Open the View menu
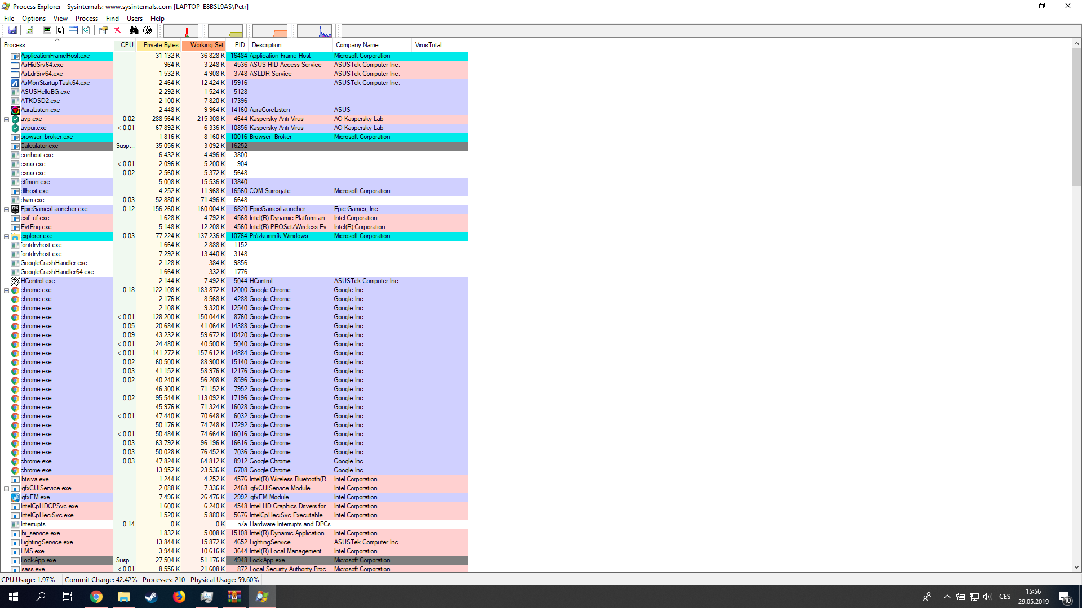Viewport: 1082px width, 608px height. (x=60, y=19)
